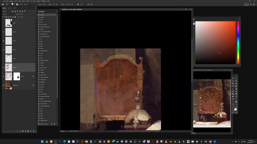Open the Filter menu
This screenshot has width=257, height=144.
pos(28,1)
